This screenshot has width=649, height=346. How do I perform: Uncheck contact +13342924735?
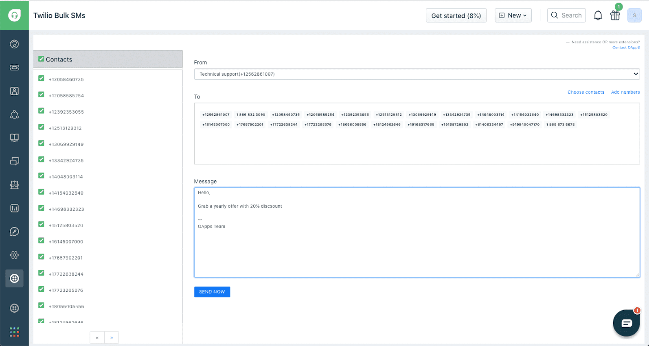pyautogui.click(x=41, y=160)
